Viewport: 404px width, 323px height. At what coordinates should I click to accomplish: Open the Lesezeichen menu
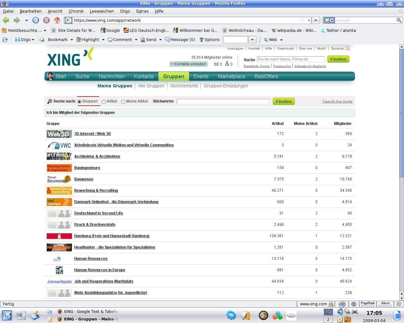(102, 11)
